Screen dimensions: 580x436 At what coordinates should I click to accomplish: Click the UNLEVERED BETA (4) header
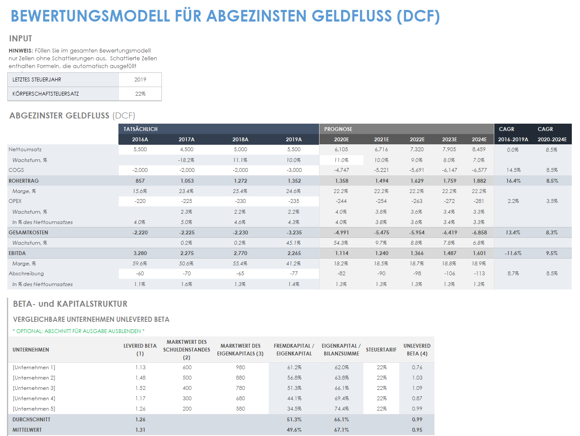[x=417, y=350]
